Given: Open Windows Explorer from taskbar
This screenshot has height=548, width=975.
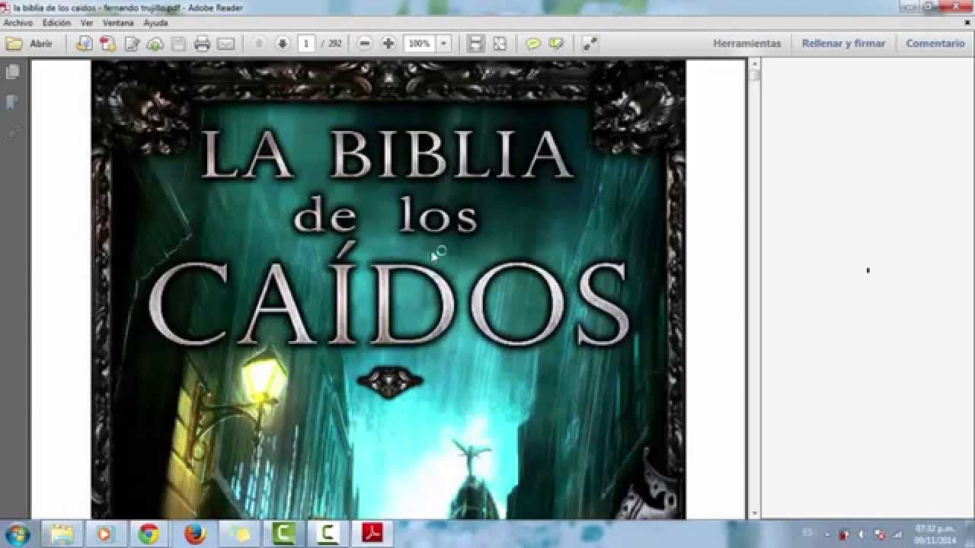Looking at the screenshot, I should pyautogui.click(x=61, y=534).
